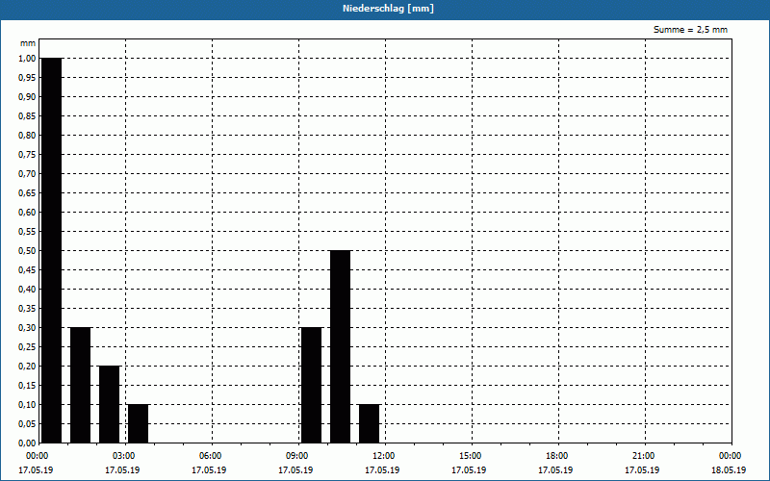Click the y-axis value "0,50"

pos(27,251)
